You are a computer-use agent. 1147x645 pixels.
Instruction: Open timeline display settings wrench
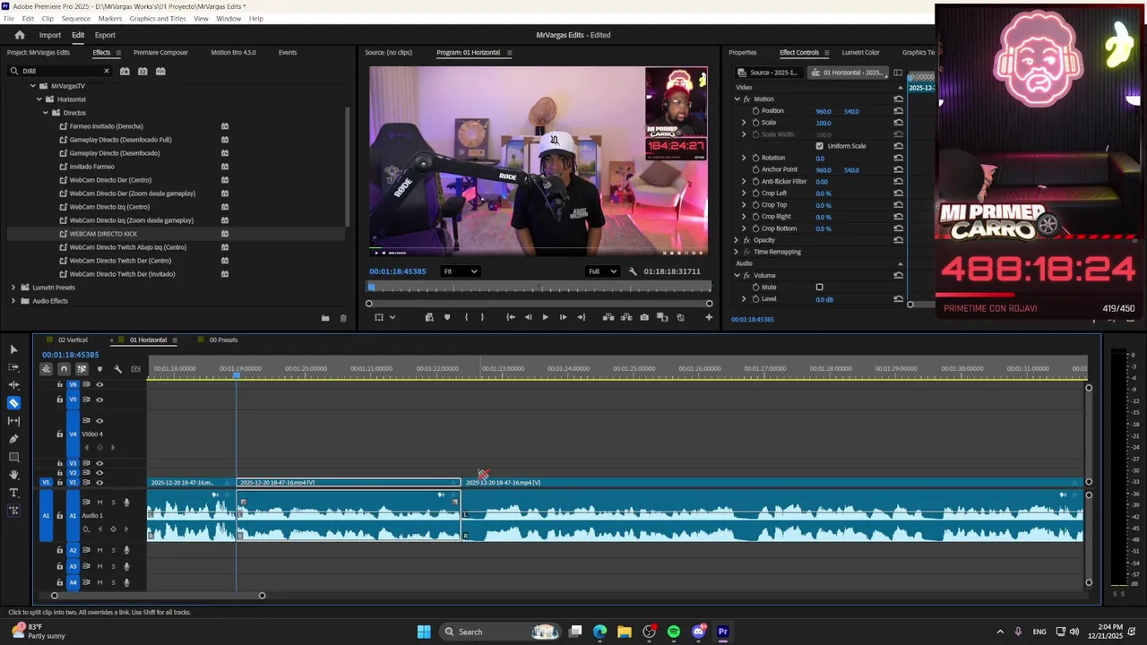(x=117, y=369)
